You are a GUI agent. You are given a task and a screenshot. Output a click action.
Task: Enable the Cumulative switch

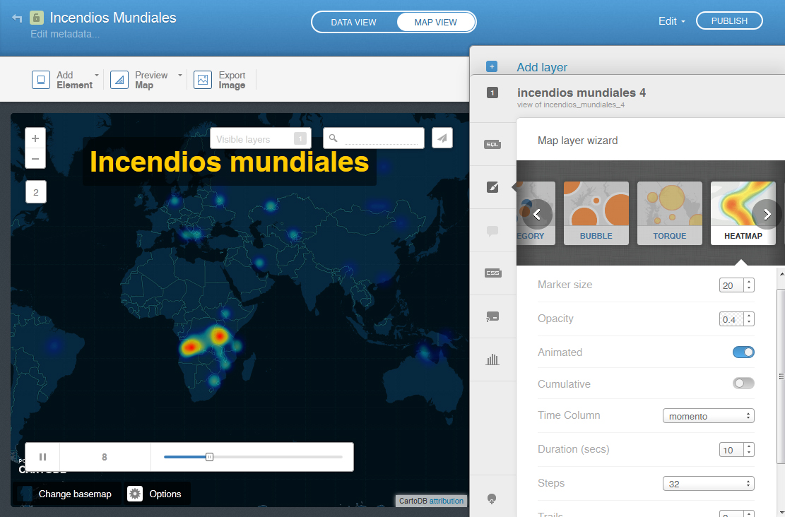743,384
